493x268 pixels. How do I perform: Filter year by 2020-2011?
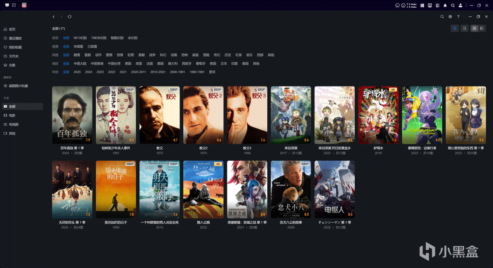138,72
